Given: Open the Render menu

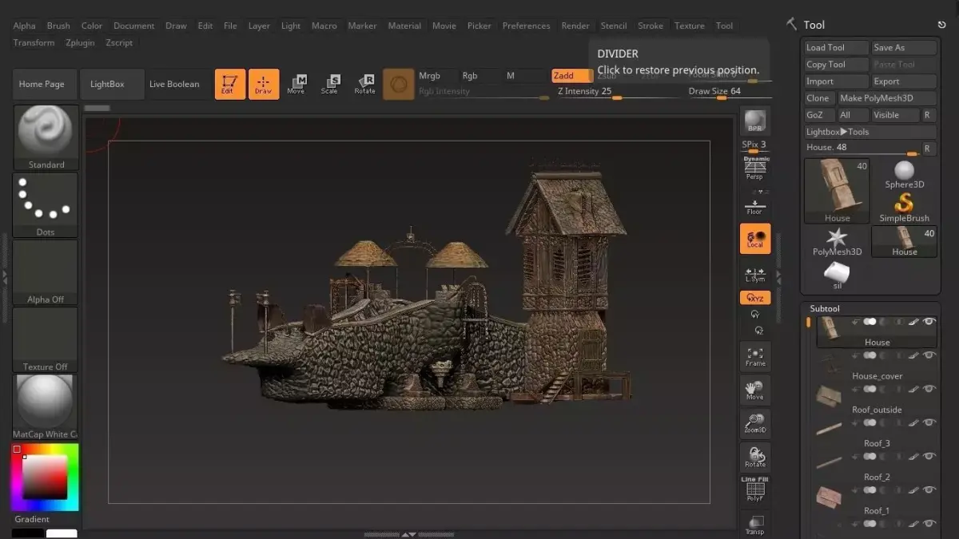Looking at the screenshot, I should [x=575, y=26].
